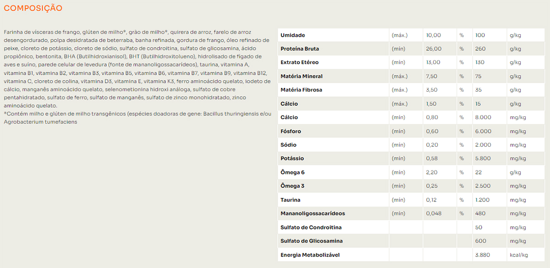Click the Matéria Mineral row label
550x268 pixels.
tap(301, 76)
